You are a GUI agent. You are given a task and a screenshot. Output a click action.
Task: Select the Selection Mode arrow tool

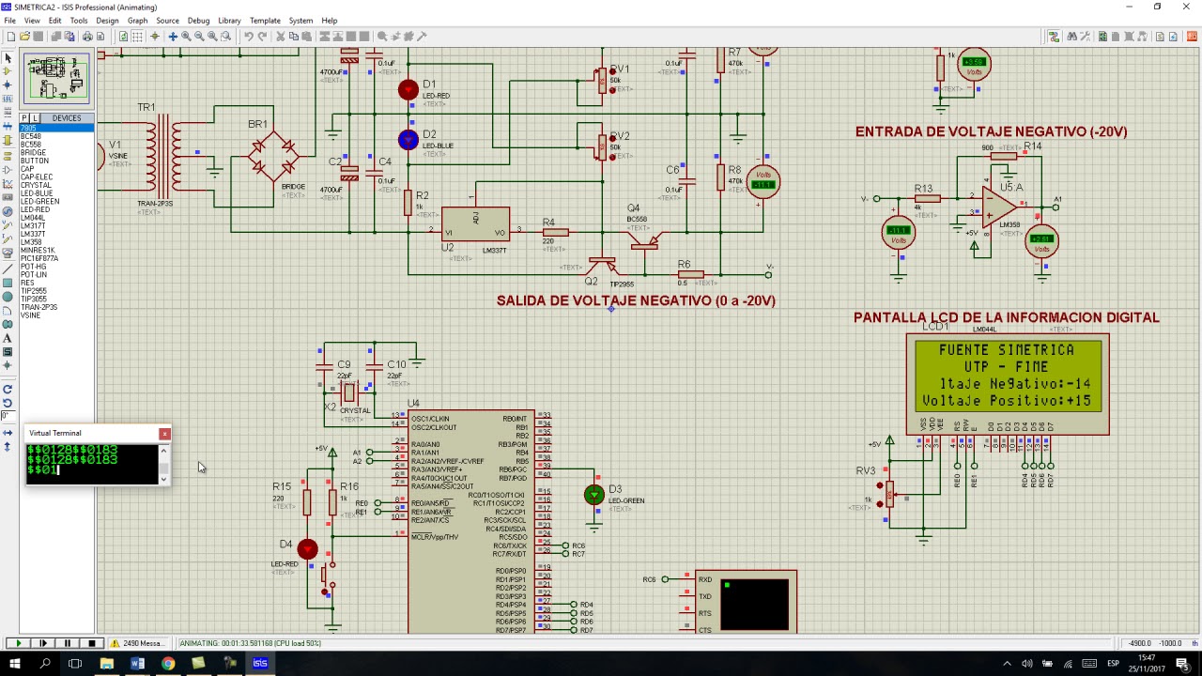tap(8, 58)
